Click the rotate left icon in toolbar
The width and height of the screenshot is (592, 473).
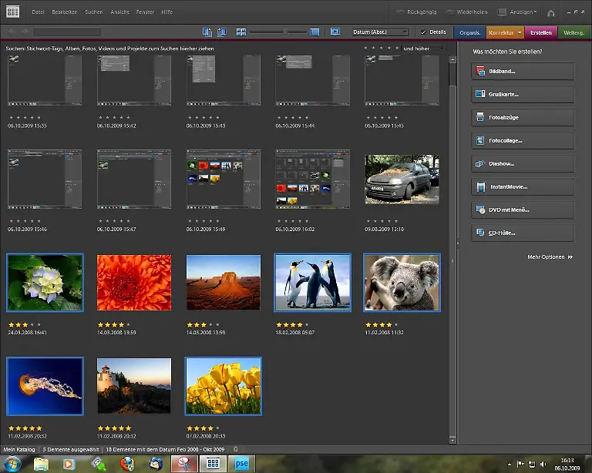(207, 32)
